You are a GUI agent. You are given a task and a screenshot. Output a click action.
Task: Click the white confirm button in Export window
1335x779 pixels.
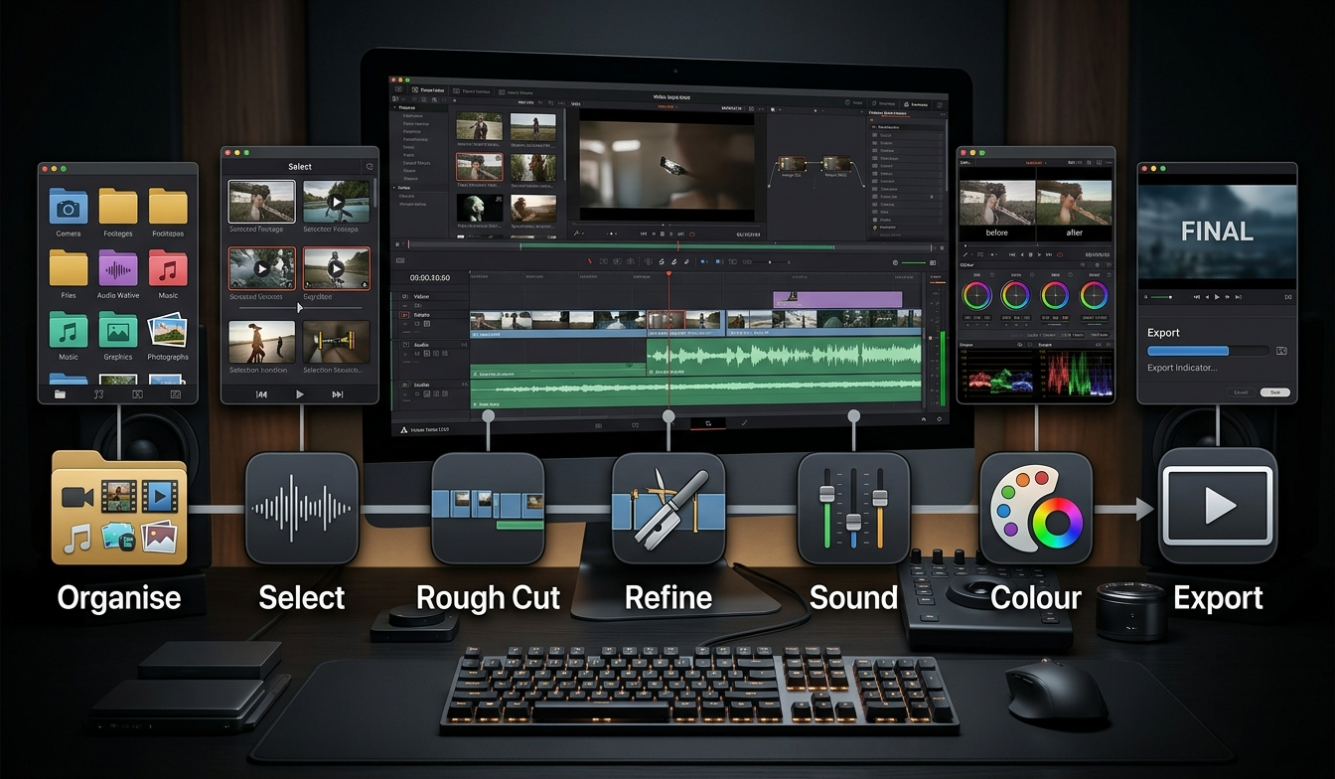(1275, 392)
